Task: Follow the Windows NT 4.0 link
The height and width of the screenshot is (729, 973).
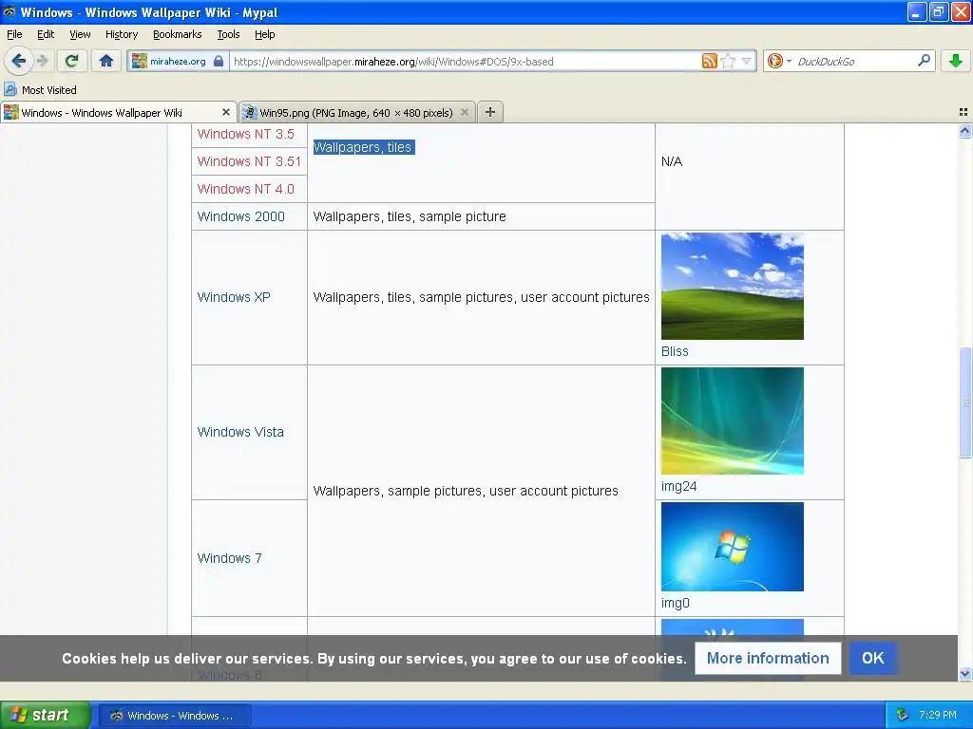Action: click(x=246, y=189)
